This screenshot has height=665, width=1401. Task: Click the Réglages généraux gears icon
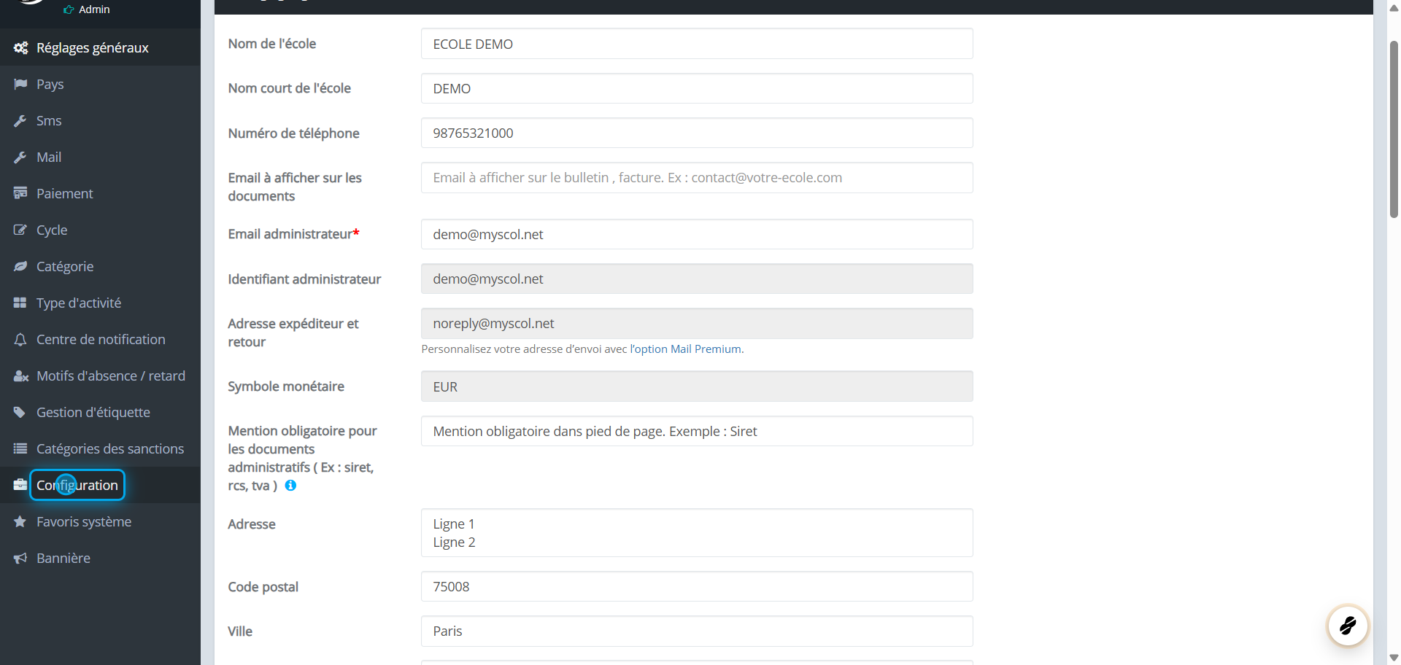click(x=20, y=48)
